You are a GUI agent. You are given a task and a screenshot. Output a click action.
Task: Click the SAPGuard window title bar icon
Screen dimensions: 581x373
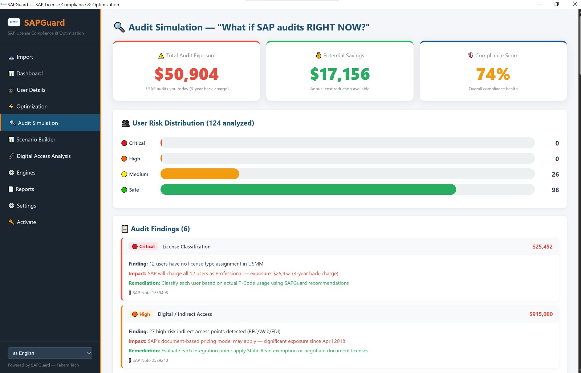[3, 4]
